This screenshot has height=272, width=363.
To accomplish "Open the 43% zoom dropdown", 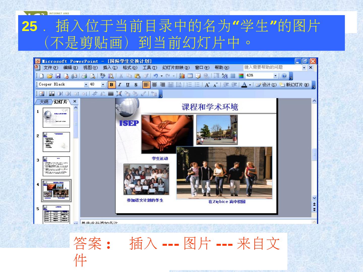I will (x=276, y=76).
